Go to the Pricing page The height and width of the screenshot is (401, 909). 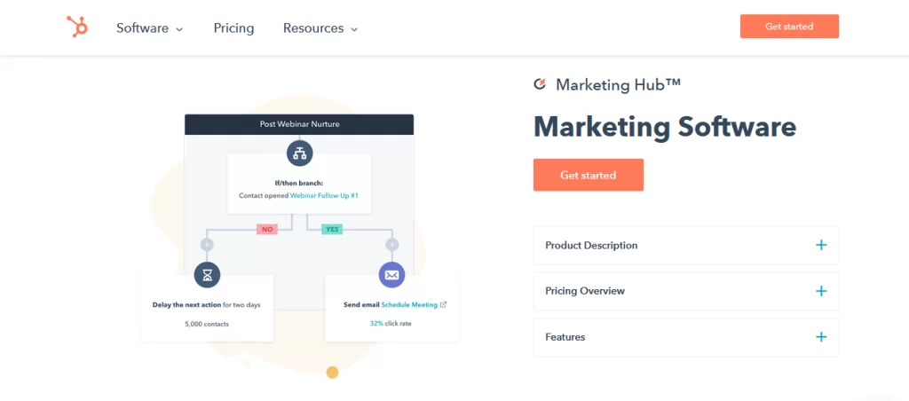233,28
